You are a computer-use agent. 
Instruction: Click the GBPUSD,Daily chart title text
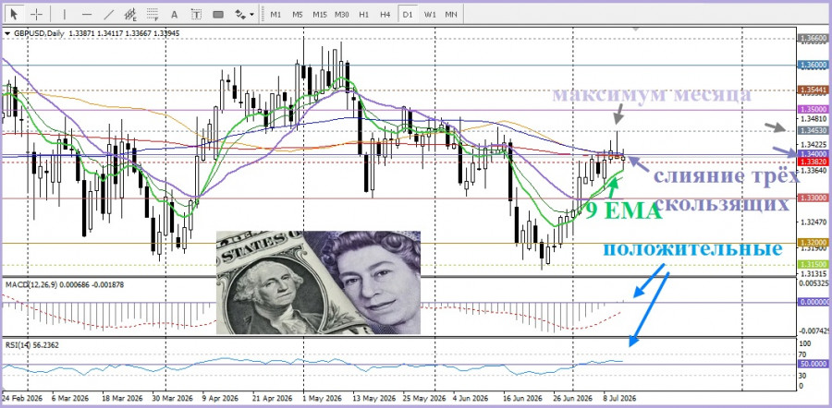click(x=39, y=33)
